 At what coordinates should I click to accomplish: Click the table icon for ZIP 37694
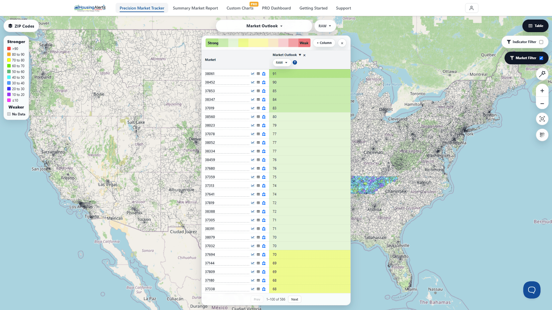[258, 255]
